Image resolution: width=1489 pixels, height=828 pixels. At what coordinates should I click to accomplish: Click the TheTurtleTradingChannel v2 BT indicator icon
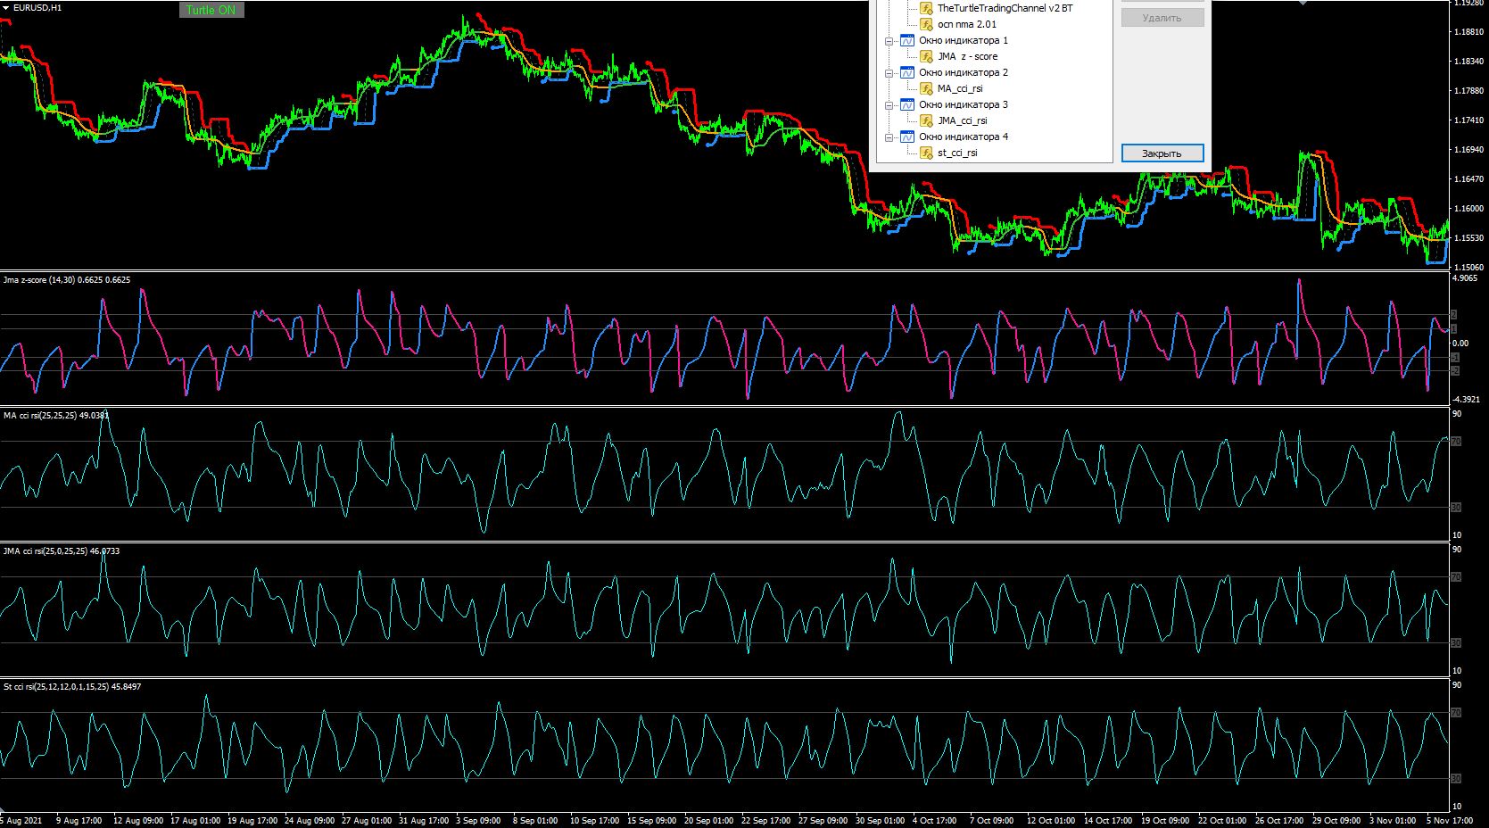(x=927, y=8)
